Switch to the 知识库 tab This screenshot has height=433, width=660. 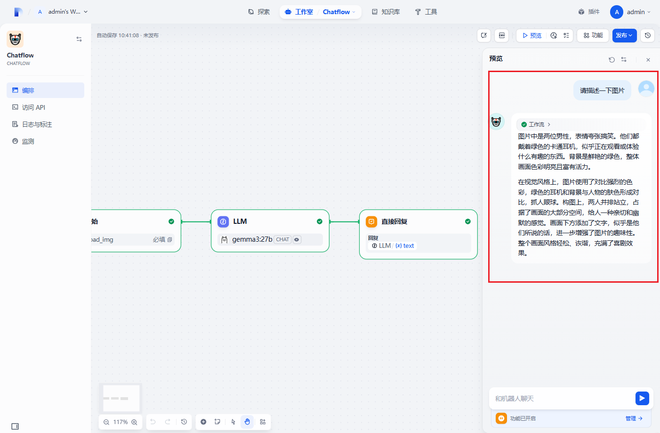point(386,12)
